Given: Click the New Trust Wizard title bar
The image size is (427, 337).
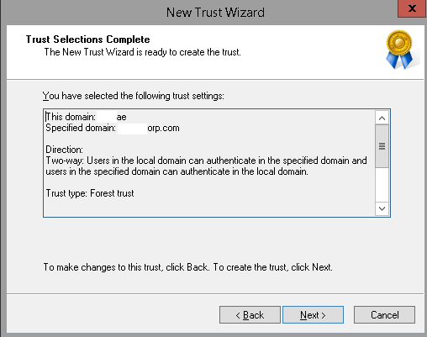Looking at the screenshot, I should [x=215, y=13].
